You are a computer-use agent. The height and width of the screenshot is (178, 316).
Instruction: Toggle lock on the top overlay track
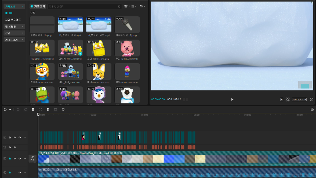pos(9,137)
